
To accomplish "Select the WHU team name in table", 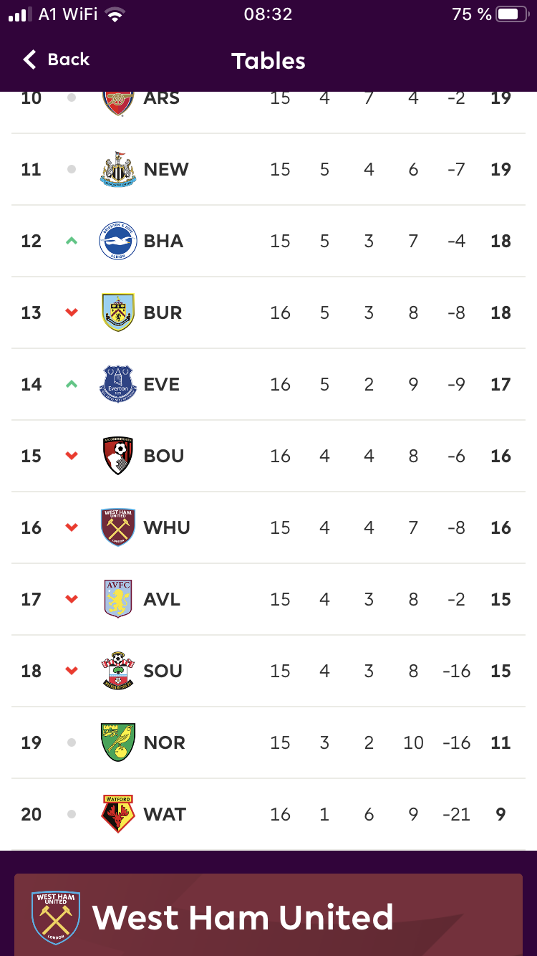I will tap(167, 527).
